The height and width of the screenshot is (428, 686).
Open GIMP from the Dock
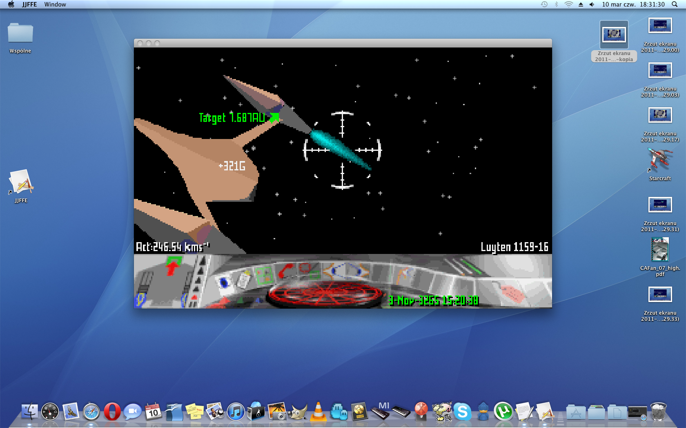[297, 413]
